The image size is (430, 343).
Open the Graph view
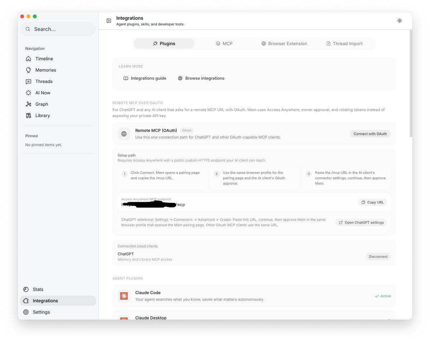point(58,104)
